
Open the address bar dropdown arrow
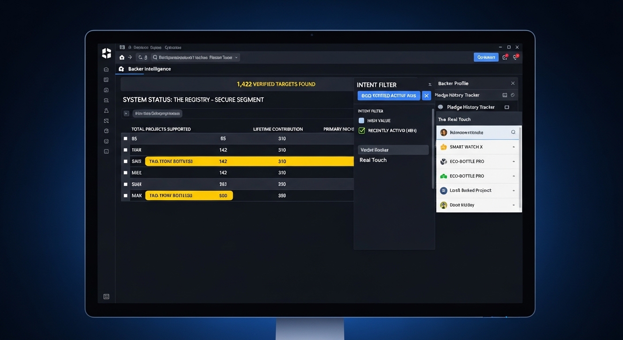point(236,57)
